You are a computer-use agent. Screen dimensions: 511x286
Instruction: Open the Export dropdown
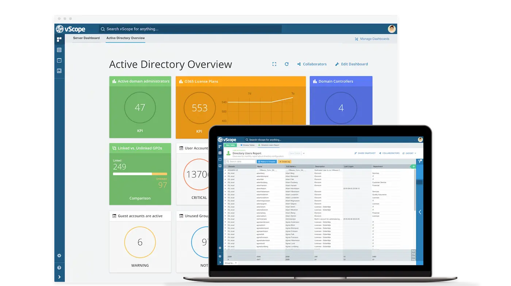click(x=409, y=153)
